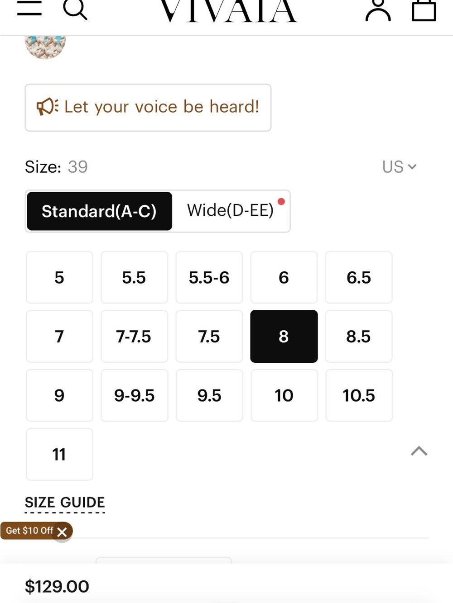
Task: Open the hamburger navigation menu
Action: 29,8
